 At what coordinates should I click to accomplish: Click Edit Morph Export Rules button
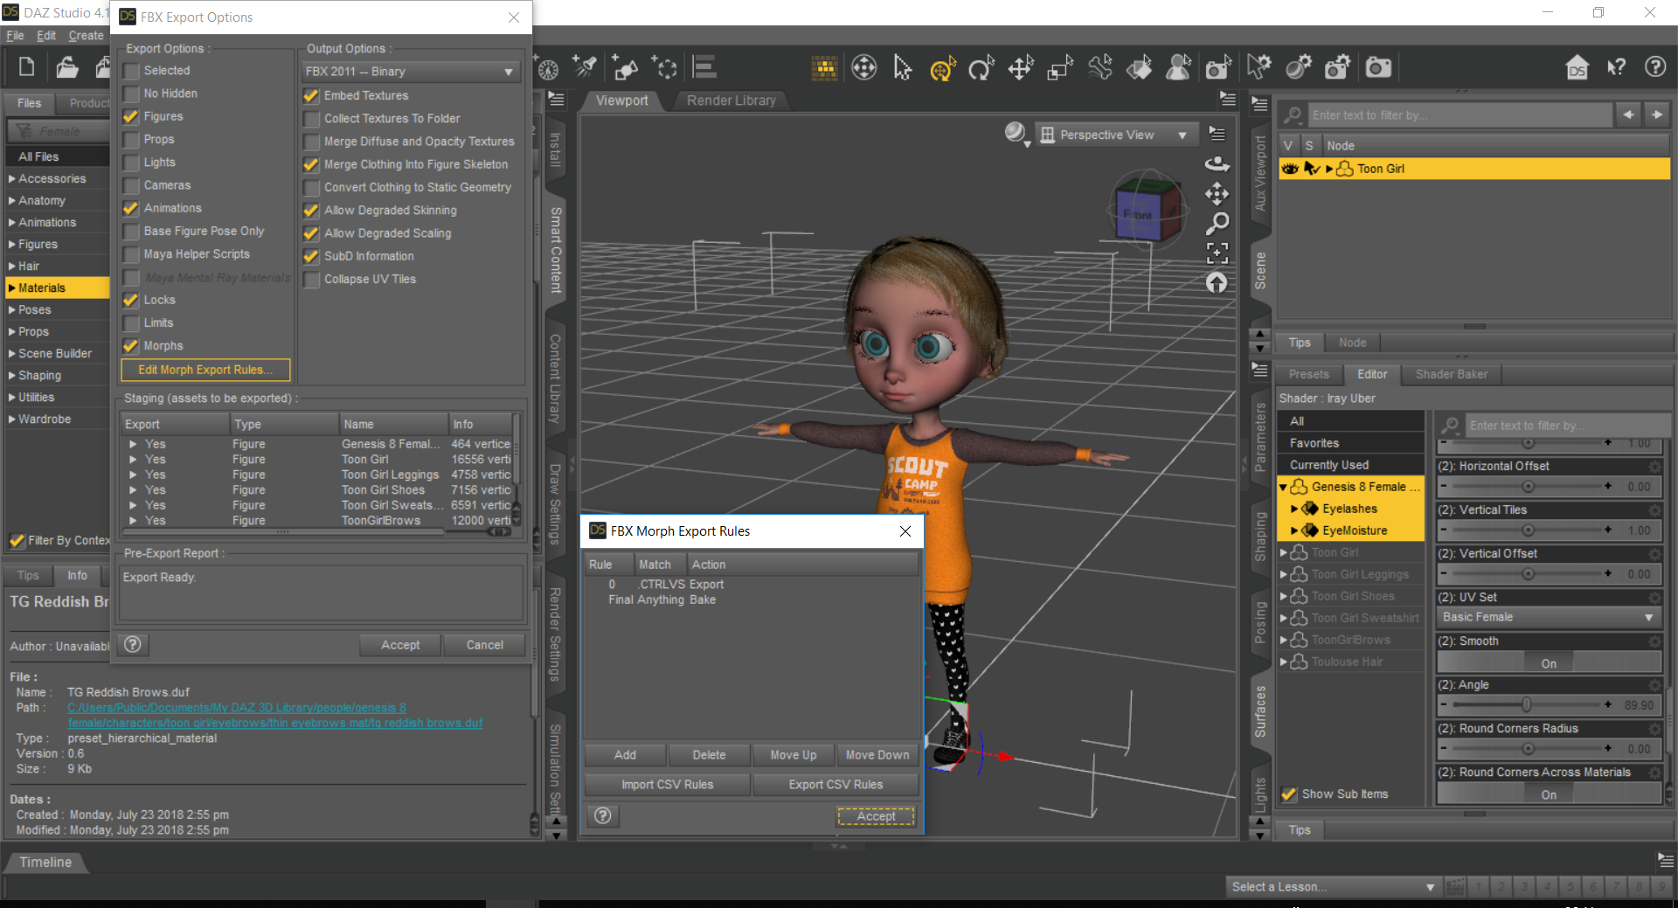pos(205,370)
